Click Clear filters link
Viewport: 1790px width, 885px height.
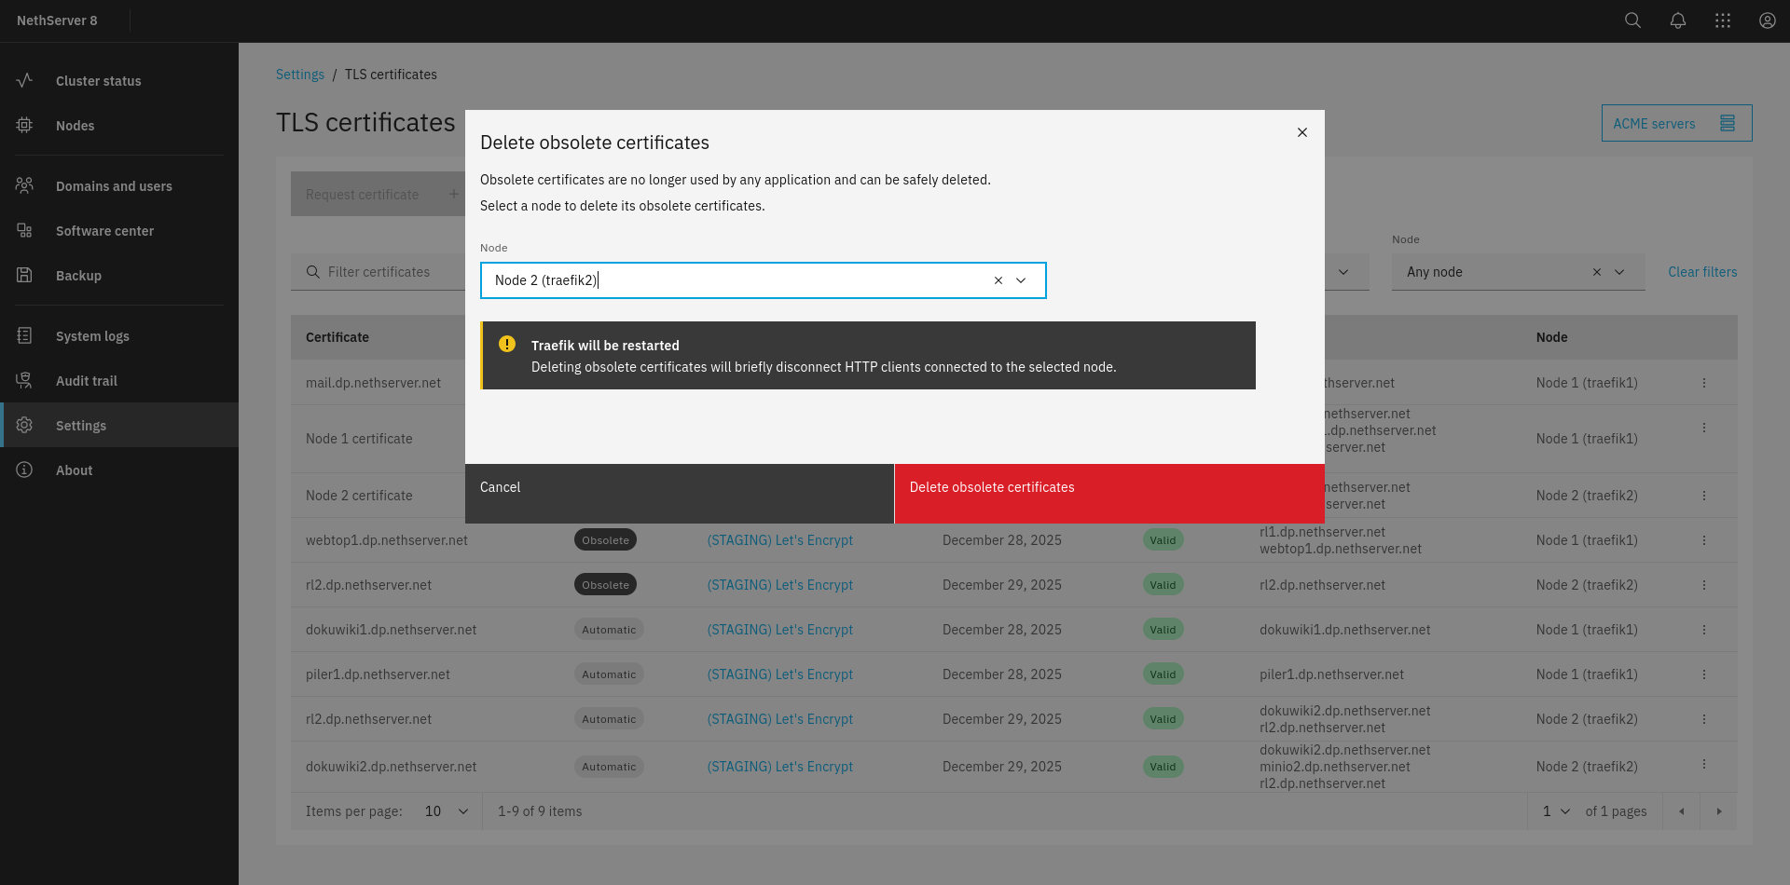click(1701, 272)
